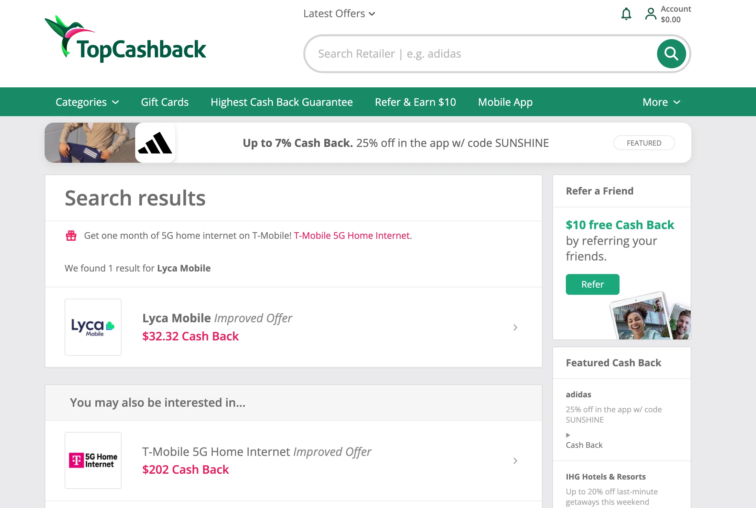Follow the T-Mobile 5G Home Internet pink link
This screenshot has height=508, width=756.
[351, 236]
